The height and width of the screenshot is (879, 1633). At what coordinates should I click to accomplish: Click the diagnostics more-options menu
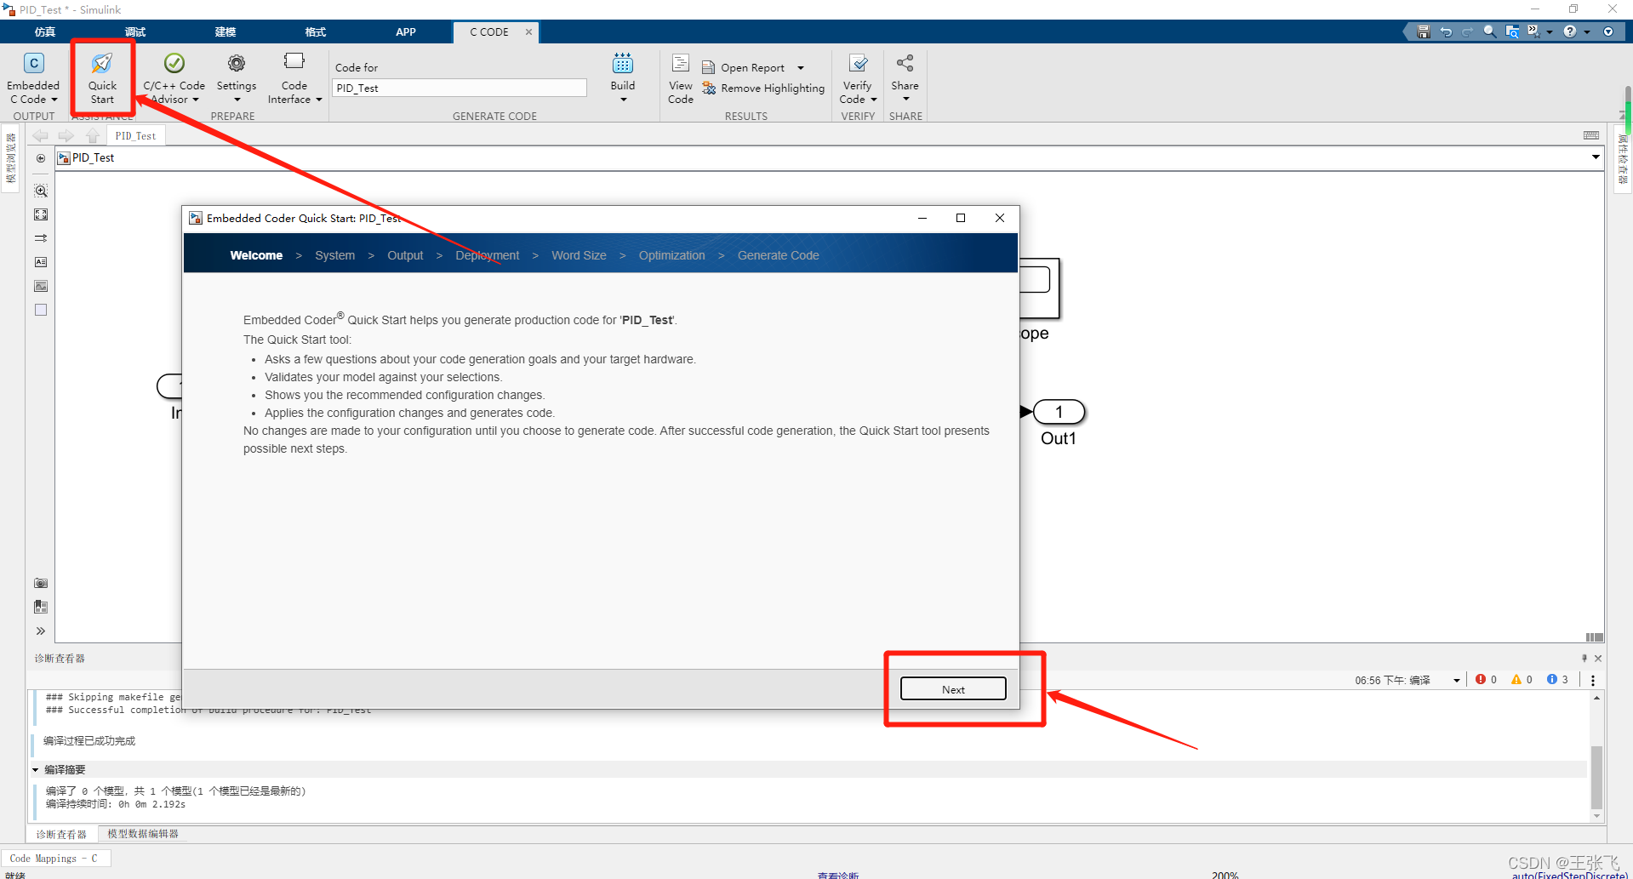(x=1593, y=680)
